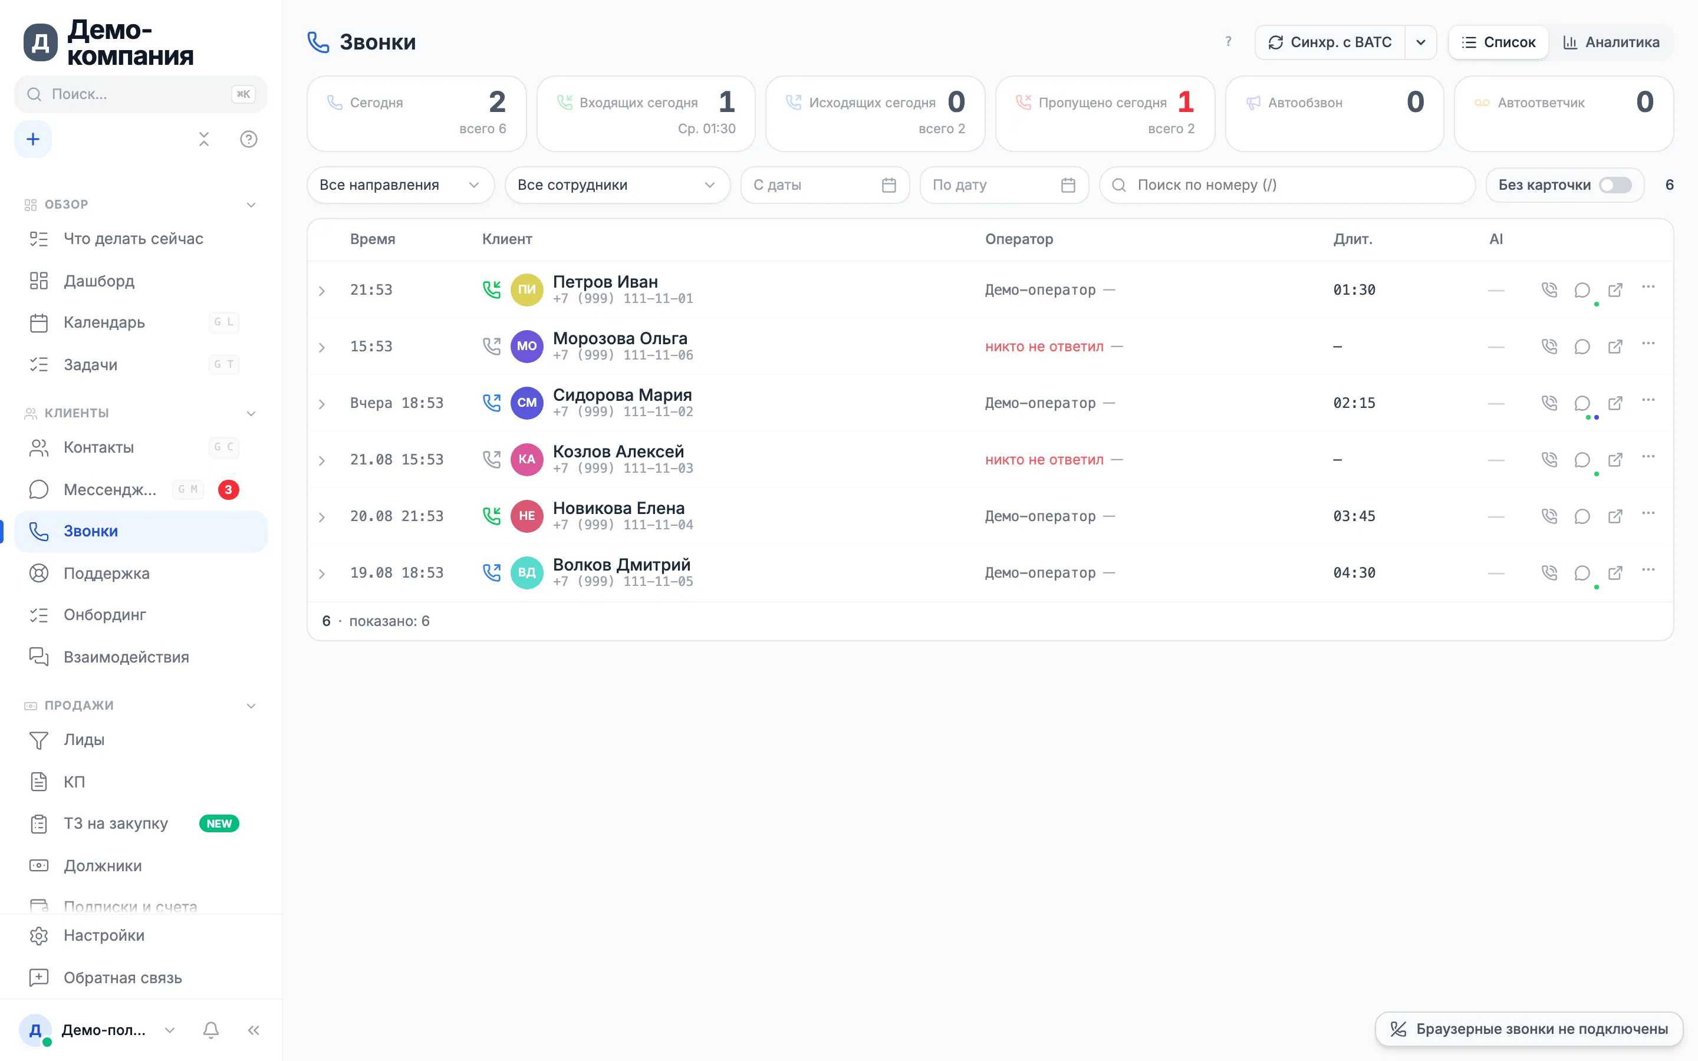Expand the 21:53 Петров Иван call row
1698x1061 pixels.
click(x=321, y=291)
